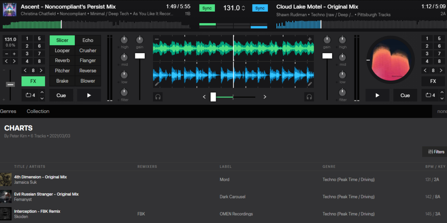Select the Echo effect
Viewport: 447px width, 223px height.
[x=88, y=40]
